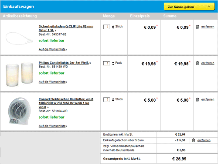Image resolution: width=218 pixels, height=164 pixels.
Task: Adjust quantity stepper arrows for Sicherheitsfaden
Action: point(113,27)
